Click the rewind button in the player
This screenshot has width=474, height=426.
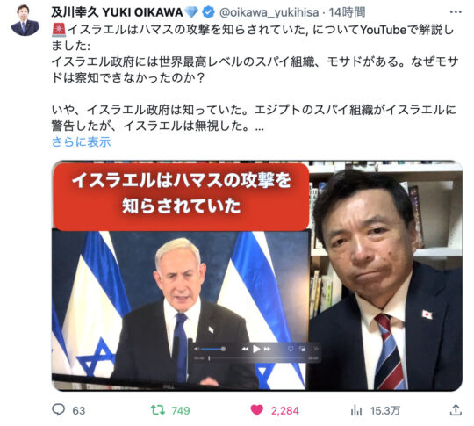tap(245, 349)
